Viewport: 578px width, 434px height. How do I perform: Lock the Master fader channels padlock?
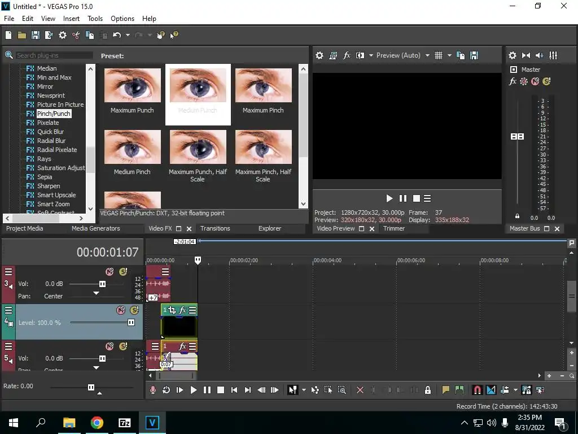517,216
